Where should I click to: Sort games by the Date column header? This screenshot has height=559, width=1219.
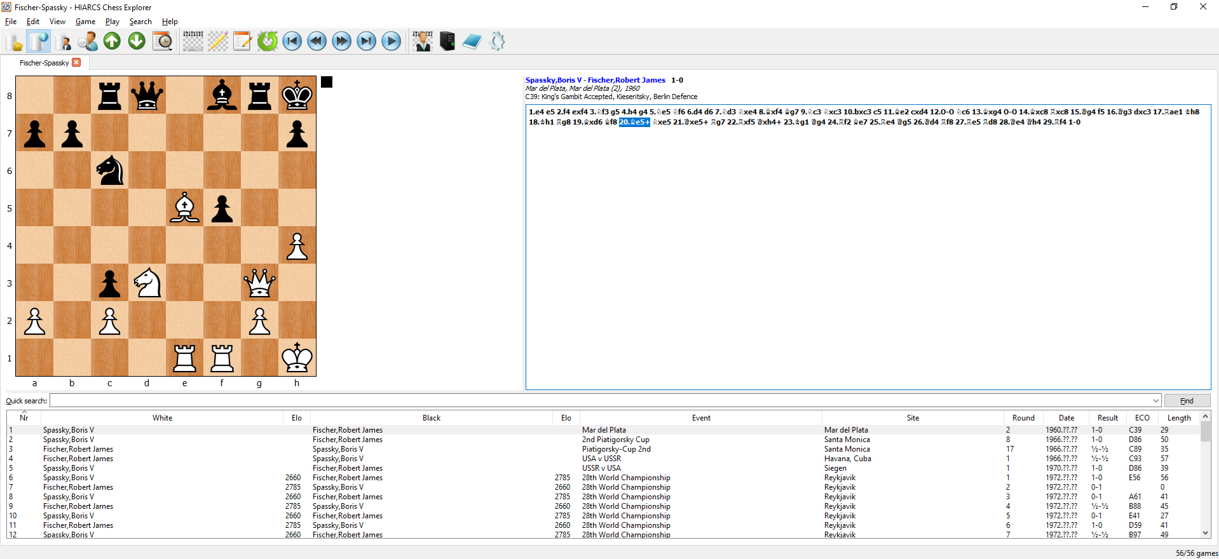pyautogui.click(x=1066, y=418)
